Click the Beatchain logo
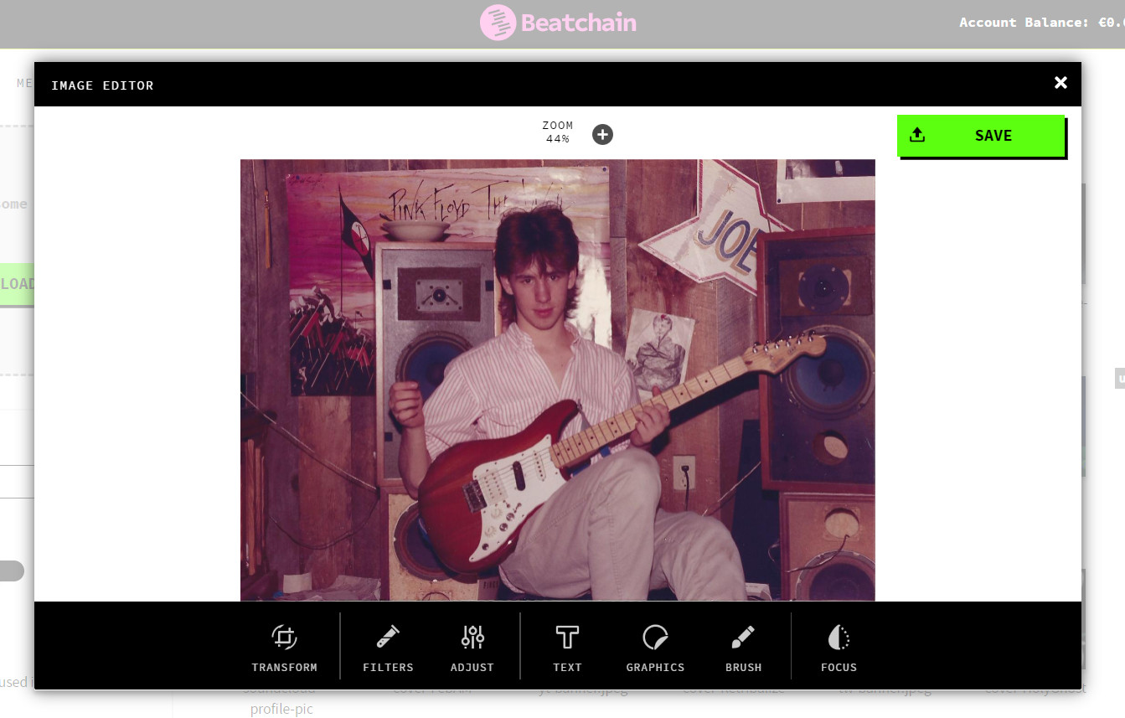This screenshot has width=1125, height=718. click(558, 23)
